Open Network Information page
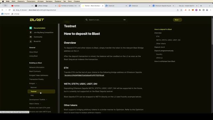The width and height of the screenshot is (213, 120). point(37,67)
